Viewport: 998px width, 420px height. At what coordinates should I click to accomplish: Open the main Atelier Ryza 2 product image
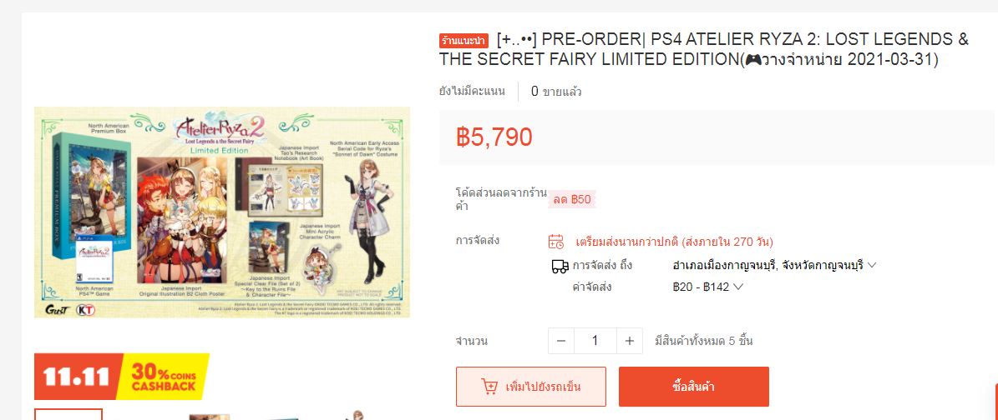tap(222, 212)
